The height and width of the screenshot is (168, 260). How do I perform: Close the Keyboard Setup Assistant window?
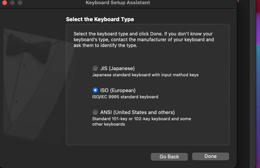click(x=5, y=3)
